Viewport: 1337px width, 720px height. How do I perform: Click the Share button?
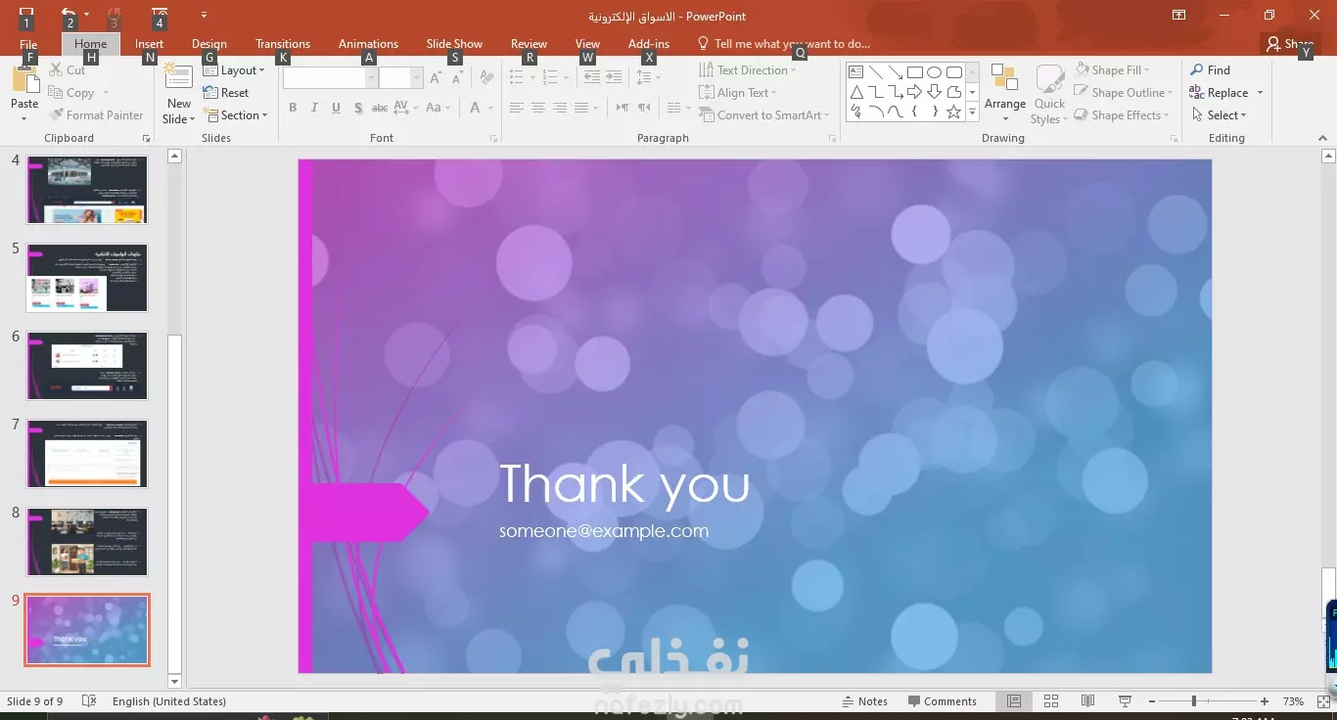1288,44
